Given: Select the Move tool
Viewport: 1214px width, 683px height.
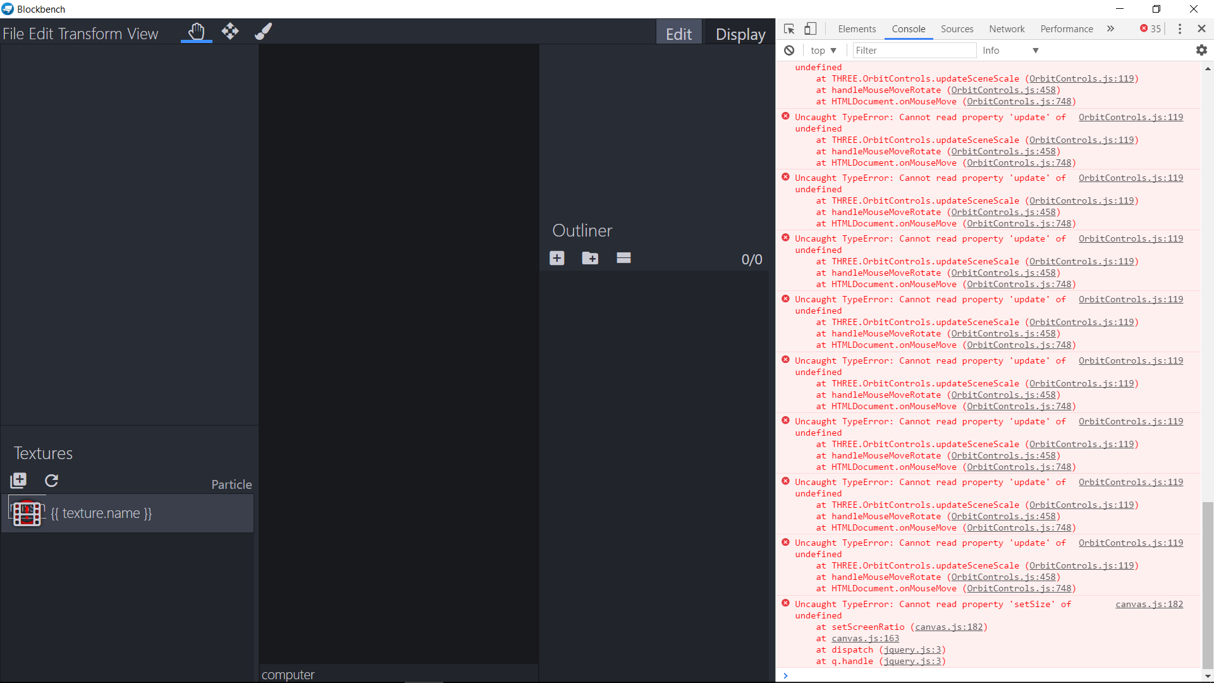Looking at the screenshot, I should pos(230,31).
